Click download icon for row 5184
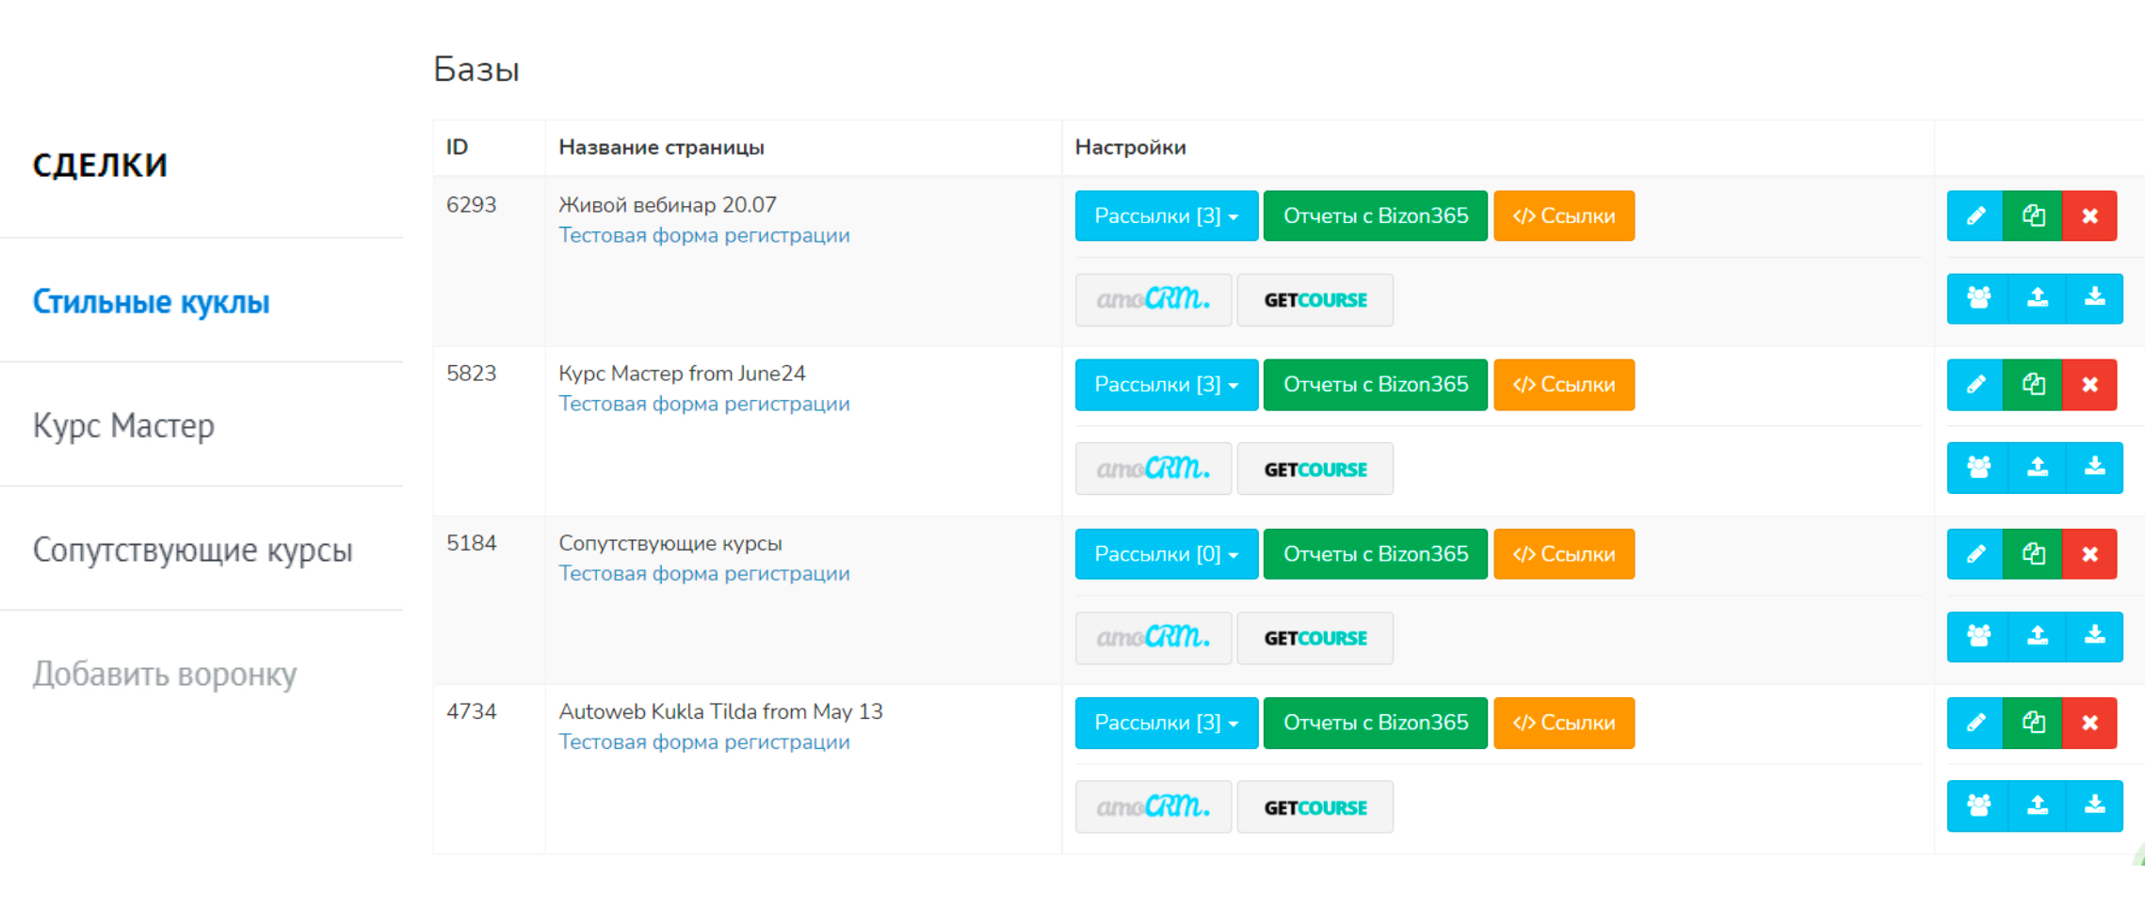Screen dimensions: 2145x924 2094,637
